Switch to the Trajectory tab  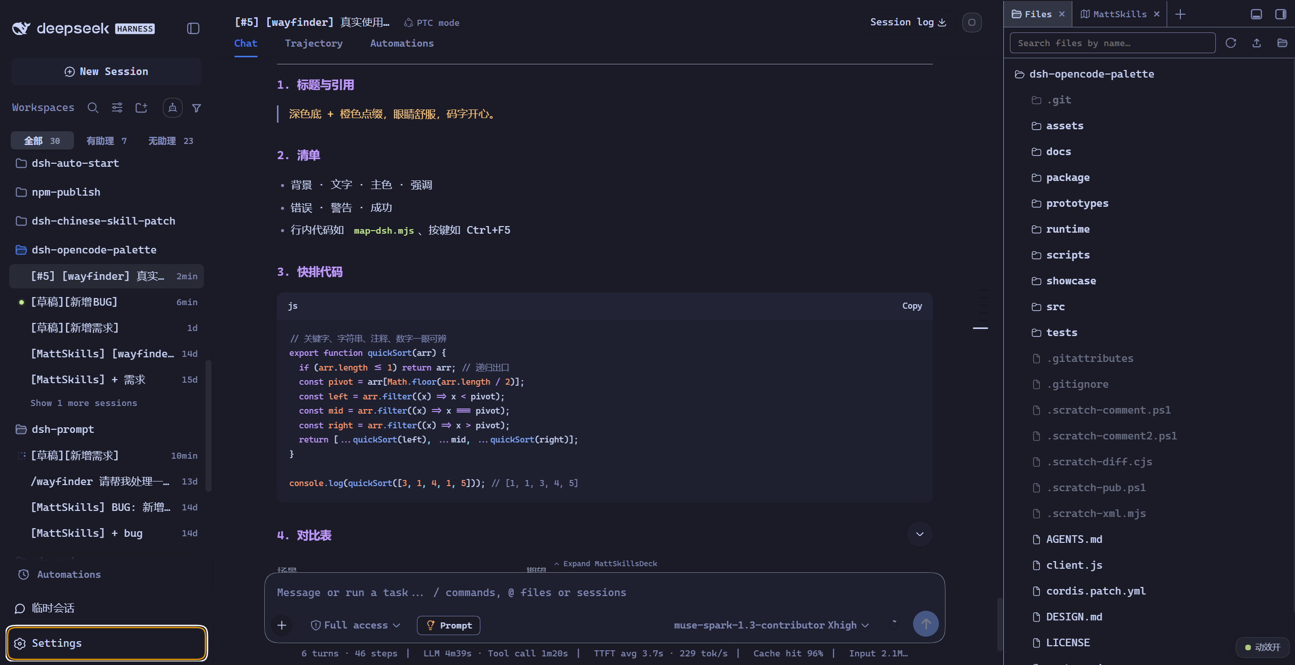pos(313,44)
